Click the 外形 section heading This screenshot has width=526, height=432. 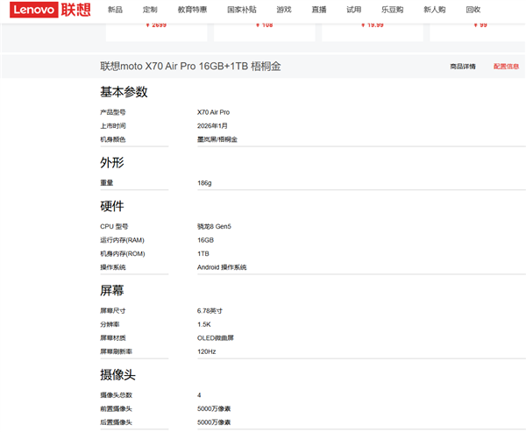coord(112,163)
